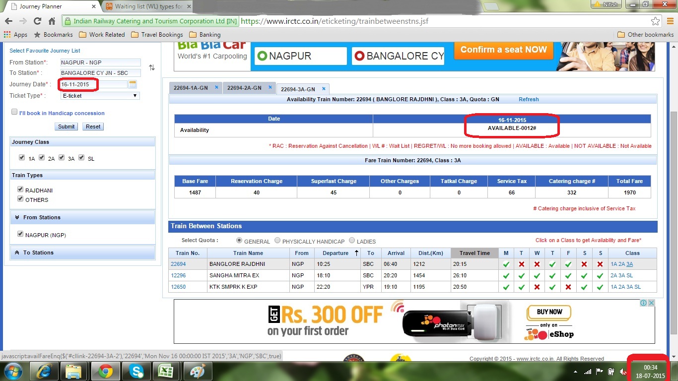
Task: Open the network signal tray icon
Action: 588,372
